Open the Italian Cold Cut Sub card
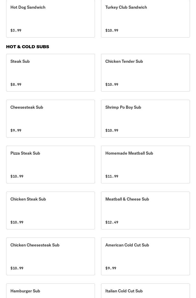Viewport: 196px width, 298px height. click(x=145, y=291)
